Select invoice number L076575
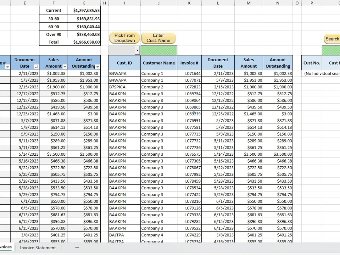Image resolution: width=340 pixels, height=255 pixels. [x=189, y=154]
